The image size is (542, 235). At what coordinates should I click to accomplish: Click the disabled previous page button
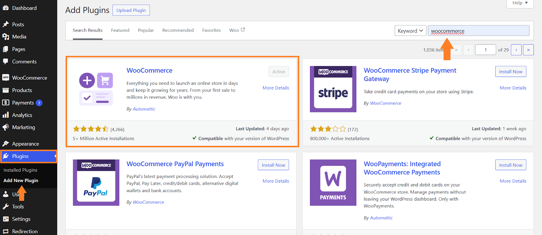468,50
